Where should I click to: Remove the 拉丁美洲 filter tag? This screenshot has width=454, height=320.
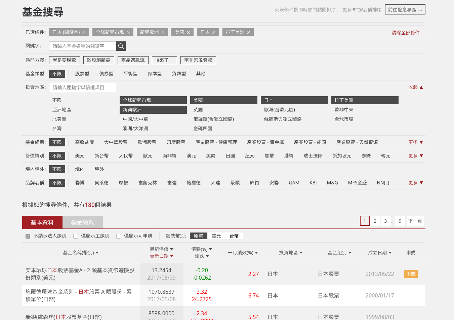249,32
